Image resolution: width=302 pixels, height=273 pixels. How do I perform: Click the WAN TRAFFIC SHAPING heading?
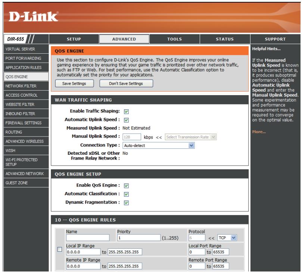tap(83, 100)
